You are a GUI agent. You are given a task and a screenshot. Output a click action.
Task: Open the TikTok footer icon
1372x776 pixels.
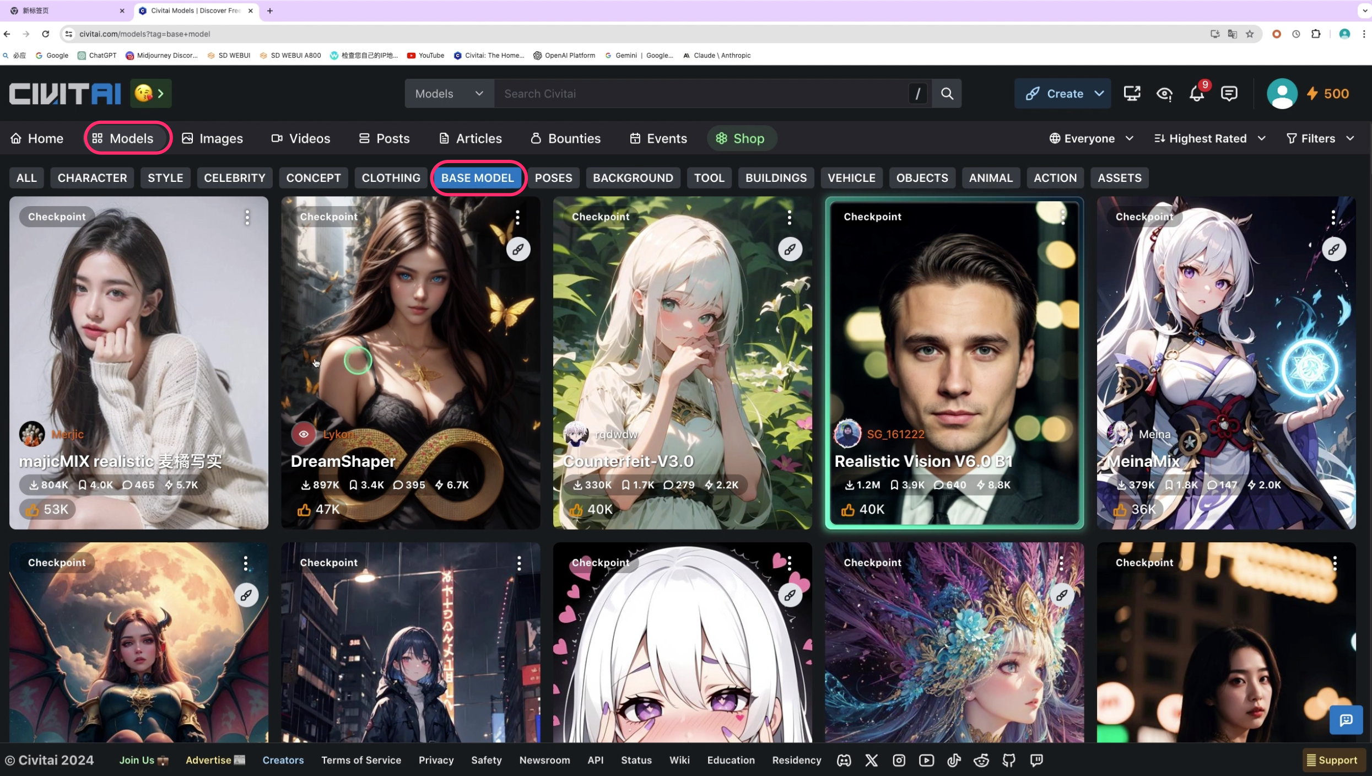[x=954, y=761]
